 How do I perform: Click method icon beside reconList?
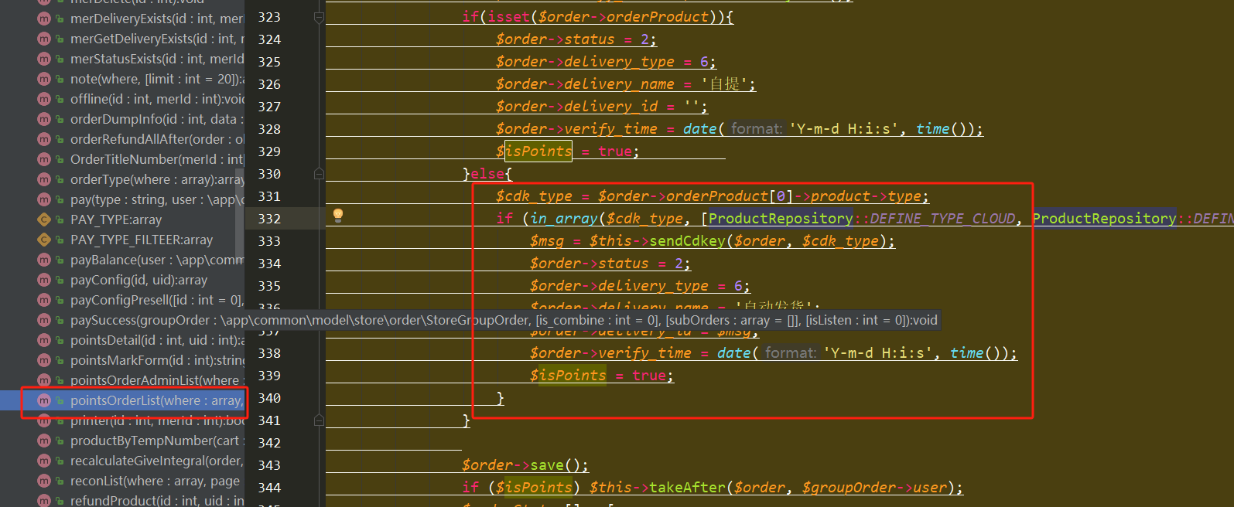[44, 481]
